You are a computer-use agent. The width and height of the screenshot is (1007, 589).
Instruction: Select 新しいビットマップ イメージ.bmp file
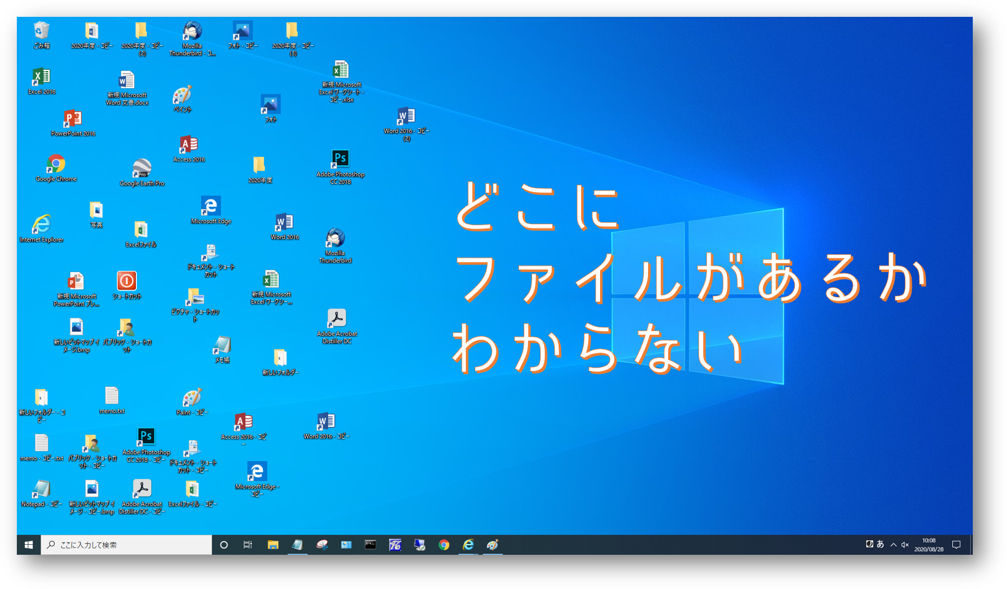(x=76, y=335)
